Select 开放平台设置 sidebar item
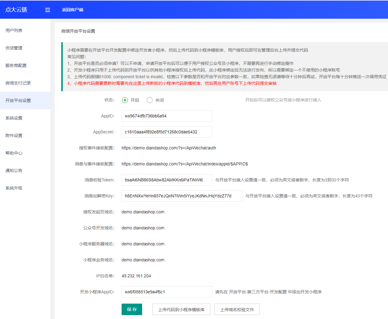The height and width of the screenshot is (319, 388). (25, 100)
